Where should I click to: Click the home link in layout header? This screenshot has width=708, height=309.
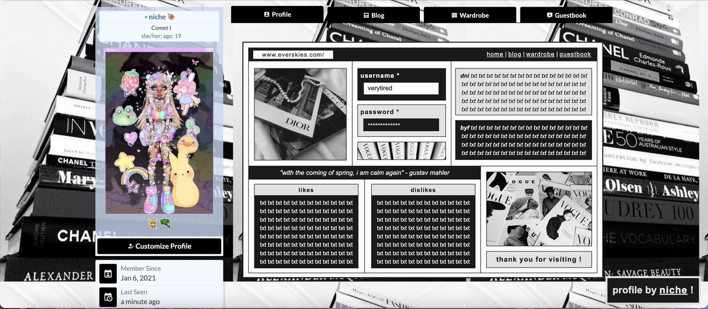[x=495, y=54]
